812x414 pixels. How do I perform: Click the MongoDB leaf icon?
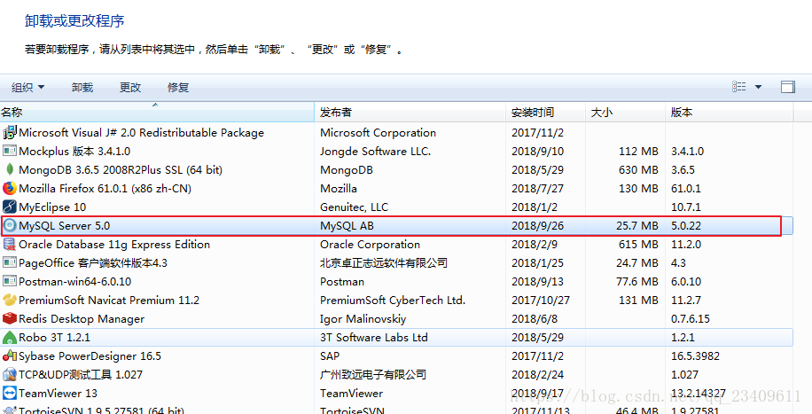pos(10,169)
